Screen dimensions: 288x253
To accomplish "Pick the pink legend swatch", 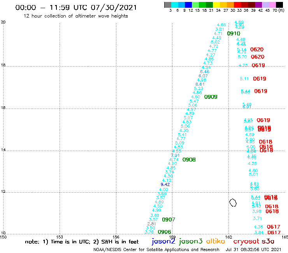I will pos(272,5).
